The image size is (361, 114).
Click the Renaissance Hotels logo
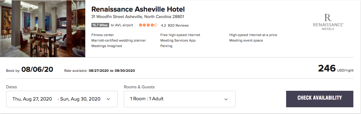328,22
